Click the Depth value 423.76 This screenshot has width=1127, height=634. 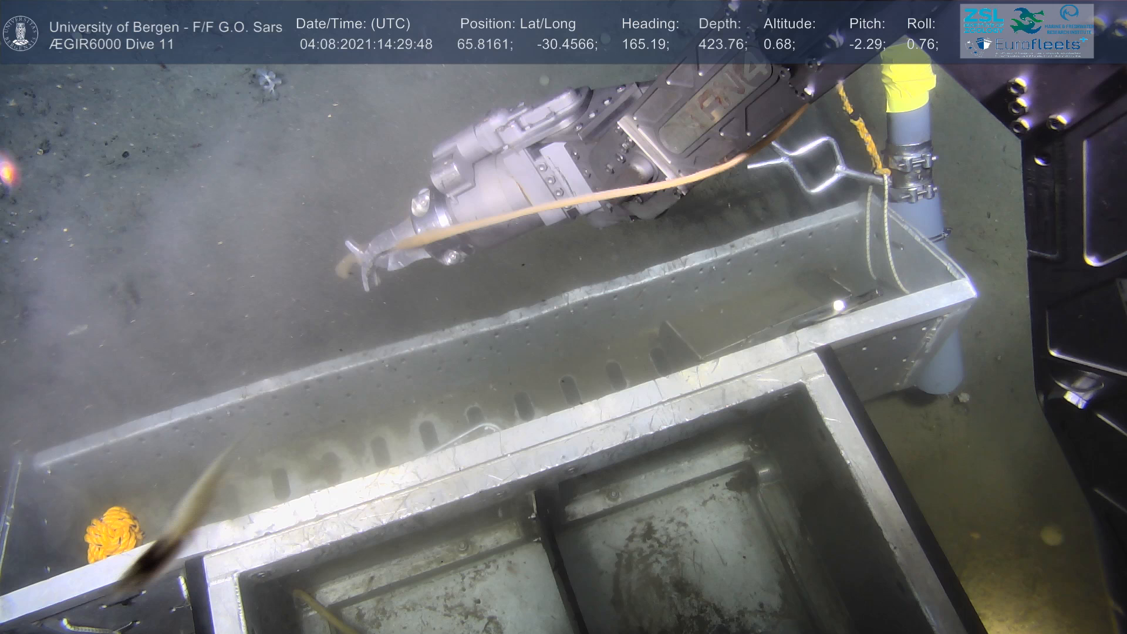point(723,45)
